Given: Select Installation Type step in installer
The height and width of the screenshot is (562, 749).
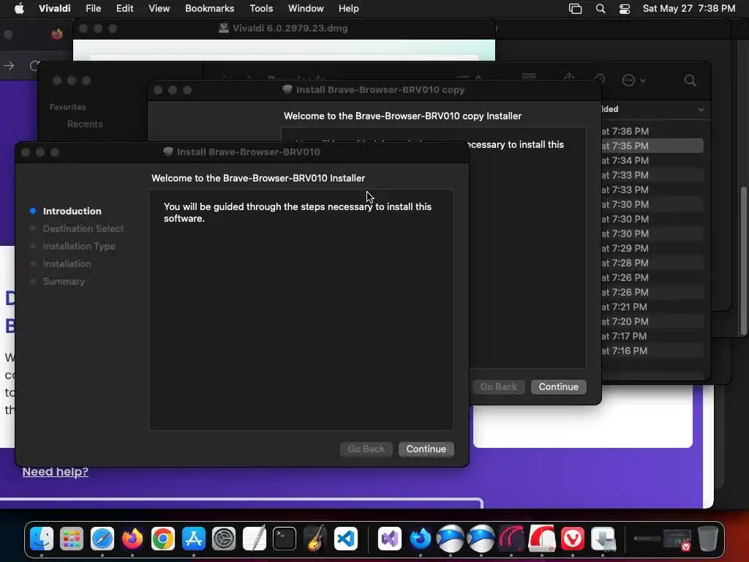Looking at the screenshot, I should [79, 246].
